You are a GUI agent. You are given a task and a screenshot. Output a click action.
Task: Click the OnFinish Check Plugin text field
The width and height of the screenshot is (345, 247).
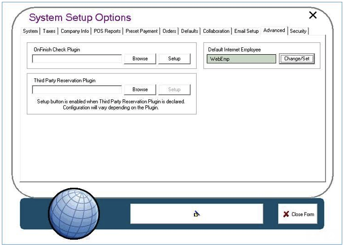(77, 59)
